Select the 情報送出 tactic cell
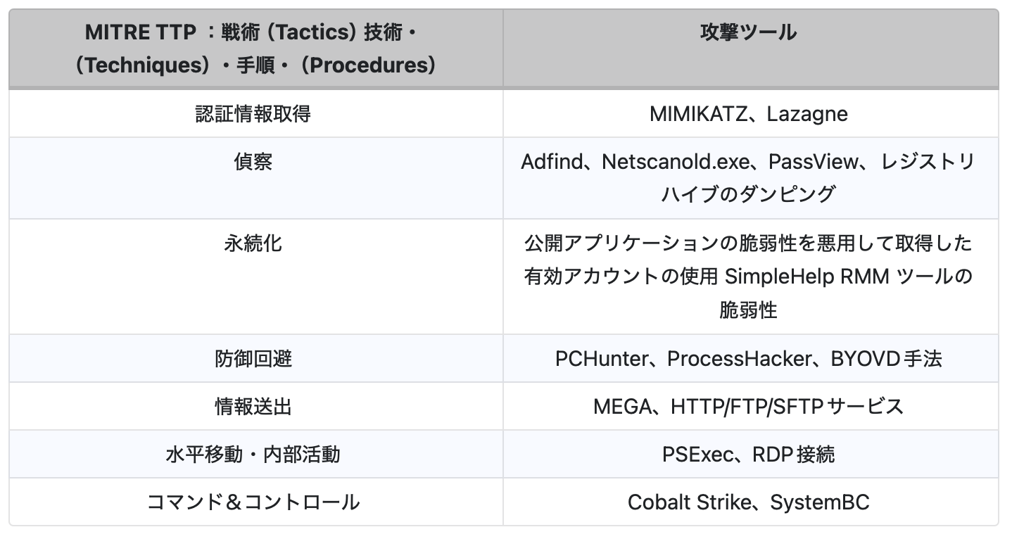Image resolution: width=1012 pixels, height=539 pixels. [253, 407]
